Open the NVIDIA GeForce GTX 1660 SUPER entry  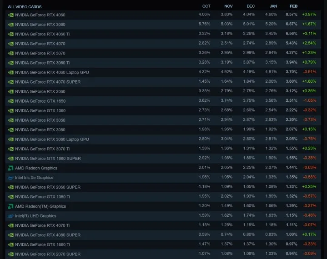point(48,159)
